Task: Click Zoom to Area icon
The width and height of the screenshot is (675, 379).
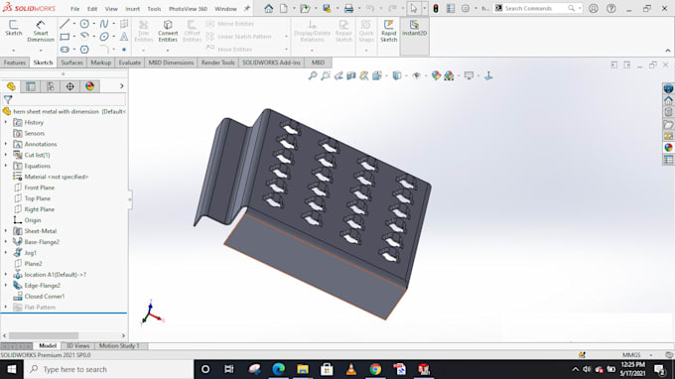Action: click(326, 75)
